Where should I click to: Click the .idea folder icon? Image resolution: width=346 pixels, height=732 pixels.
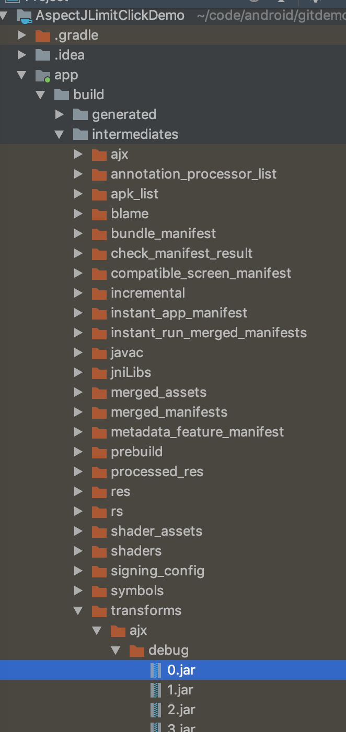[x=42, y=55]
